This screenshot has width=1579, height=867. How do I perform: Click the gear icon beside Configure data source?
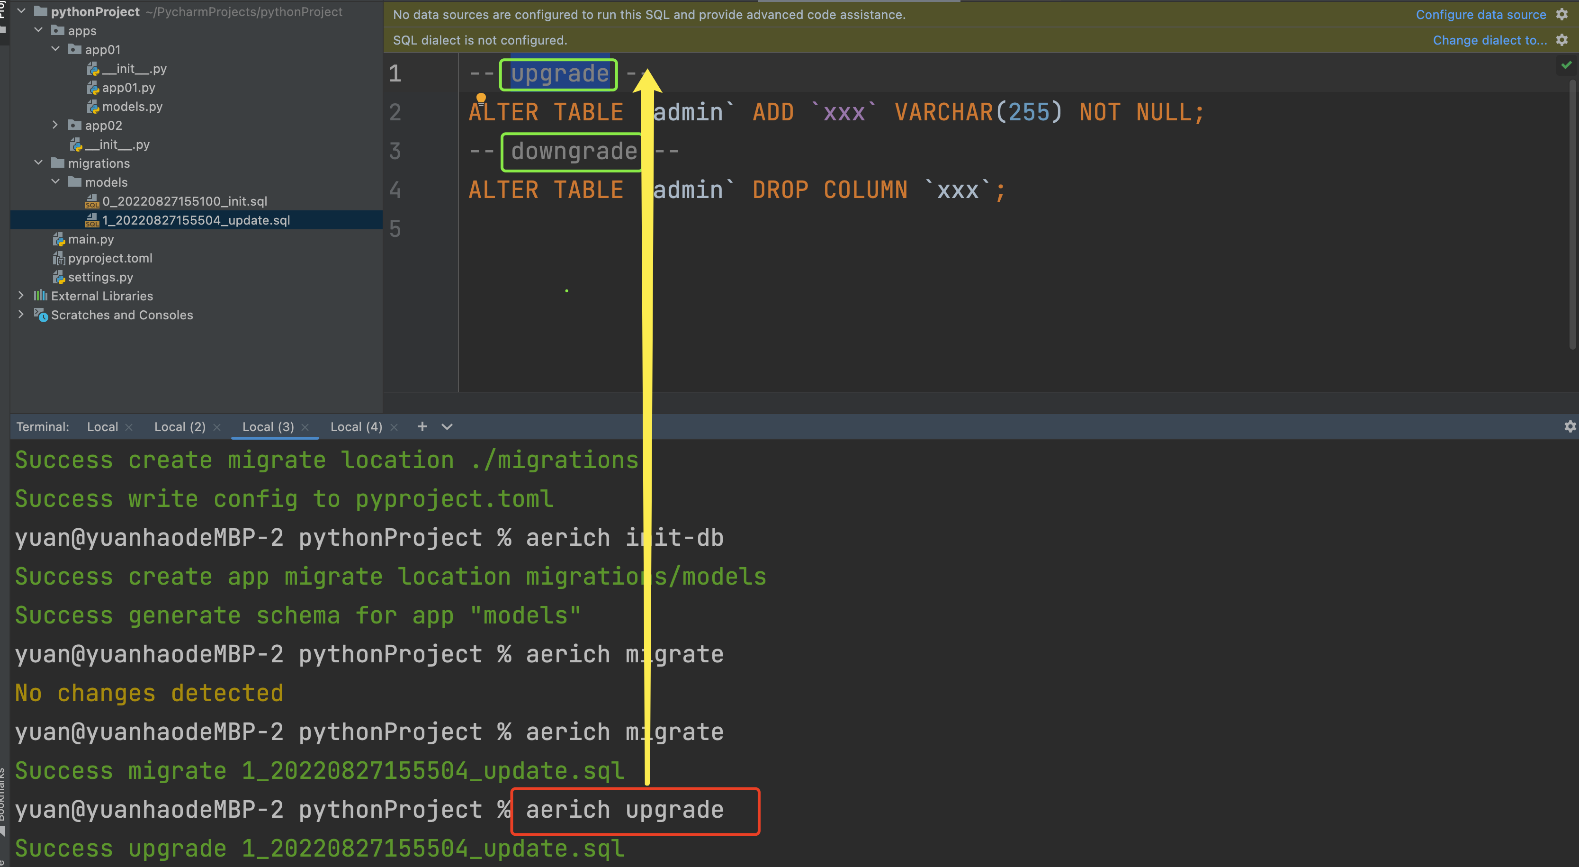[1561, 14]
